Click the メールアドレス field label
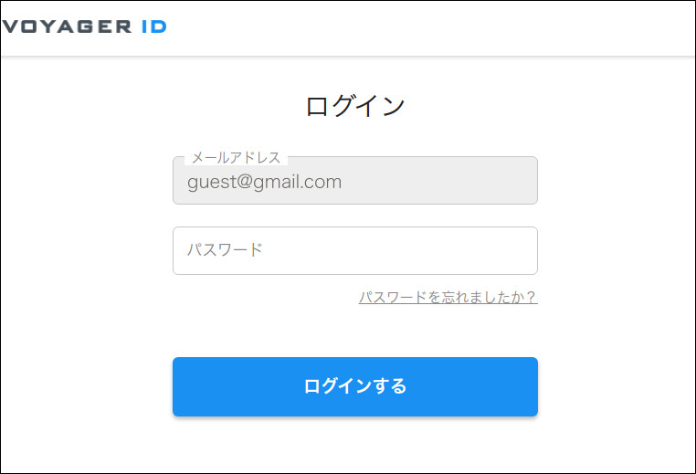This screenshot has width=696, height=474. (x=236, y=158)
